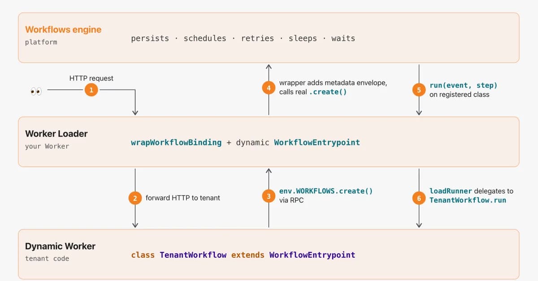Viewport: 538px width, 281px height.
Task: Click the "on registered class" text
Action: click(460, 94)
